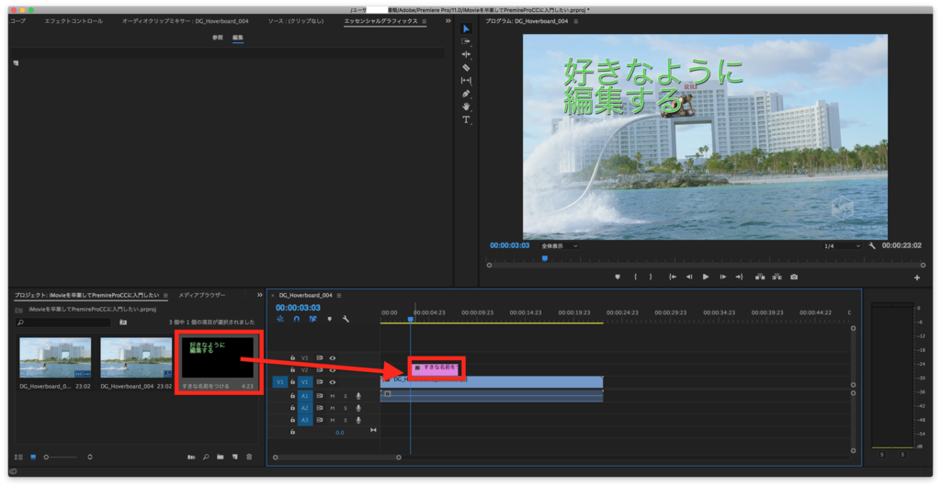The height and width of the screenshot is (487, 941).
Task: Select the Track Select Forward tool
Action: (466, 41)
